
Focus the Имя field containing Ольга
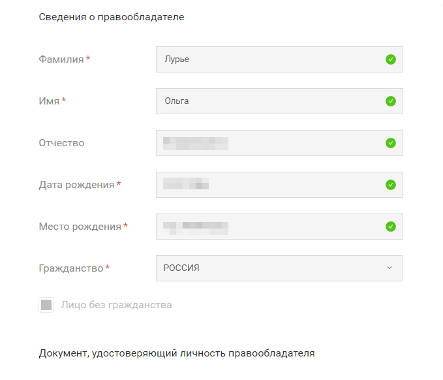point(267,101)
